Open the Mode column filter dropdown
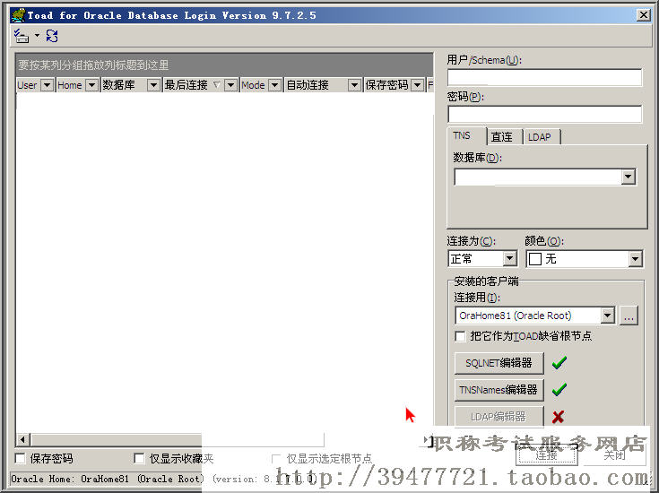Image resolution: width=659 pixels, height=493 pixels. [x=275, y=85]
